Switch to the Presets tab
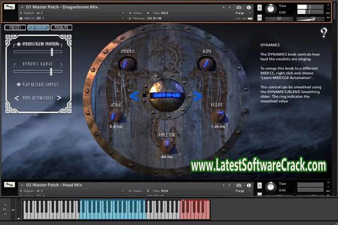Screen dimensions: 338x225 [15, 28]
